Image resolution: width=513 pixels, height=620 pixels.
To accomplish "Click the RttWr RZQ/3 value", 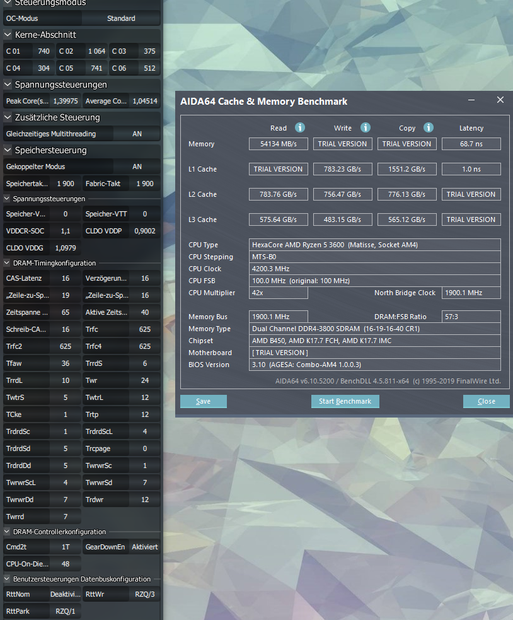I will click(145, 594).
